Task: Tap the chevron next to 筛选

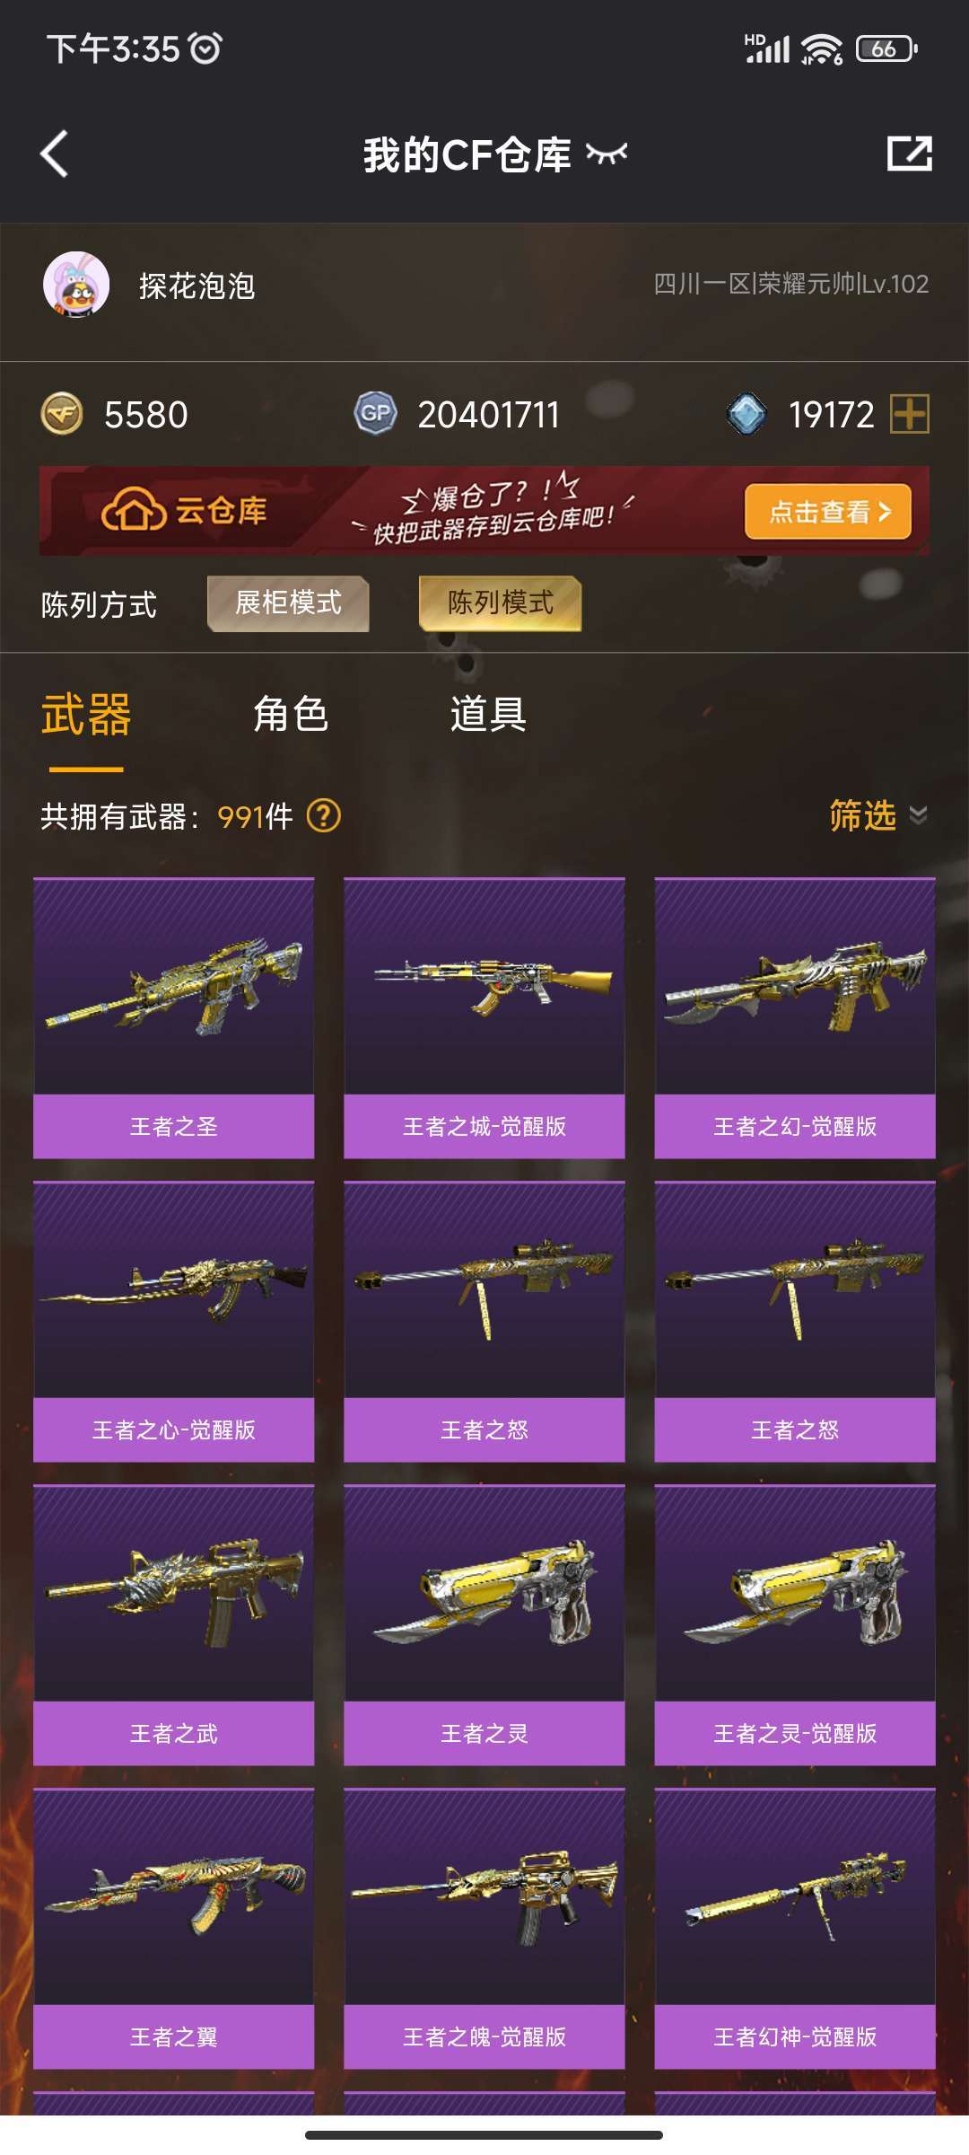Action: pos(918,815)
